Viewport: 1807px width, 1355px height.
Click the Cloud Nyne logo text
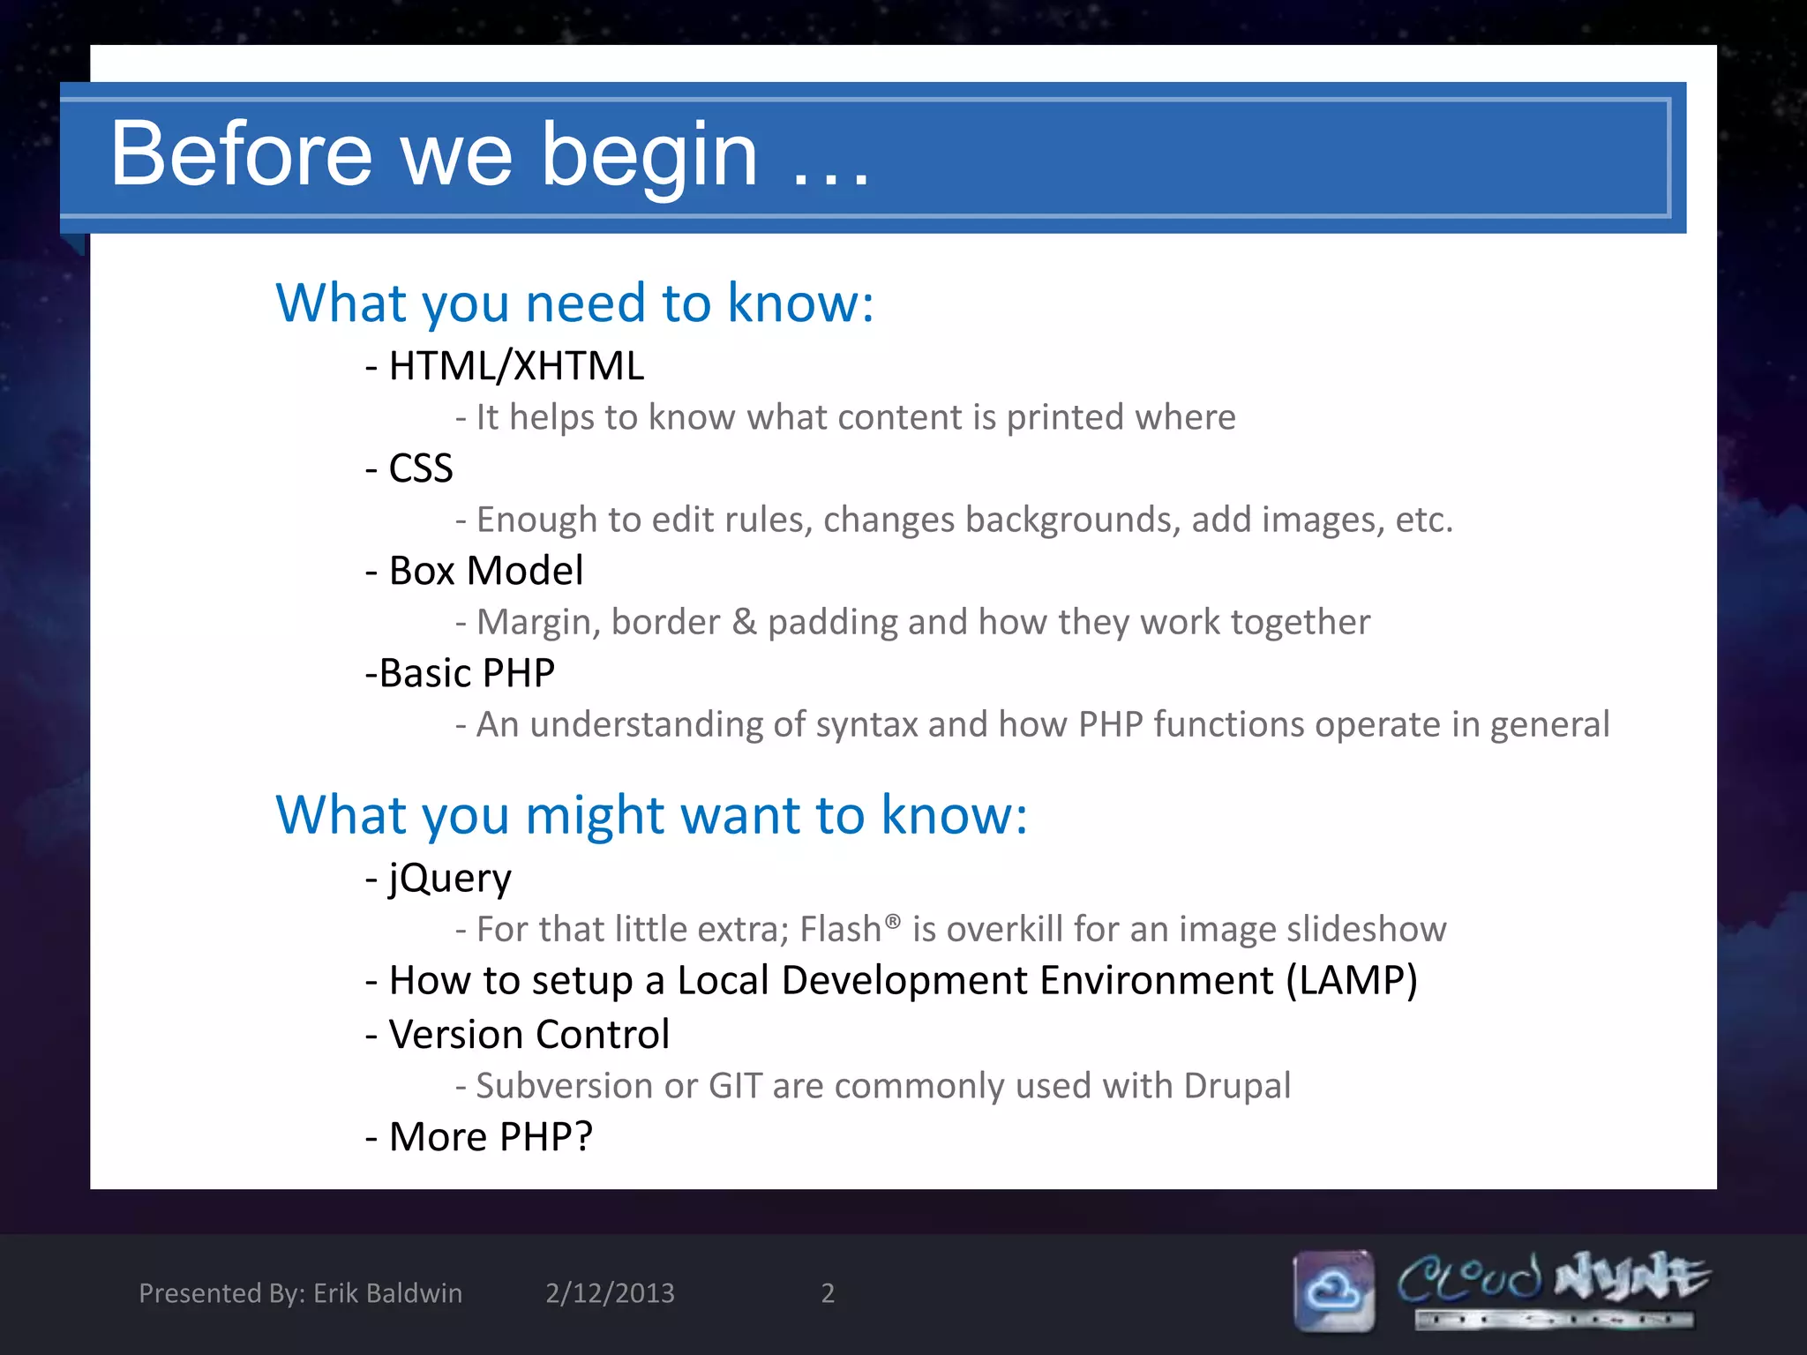click(1553, 1280)
